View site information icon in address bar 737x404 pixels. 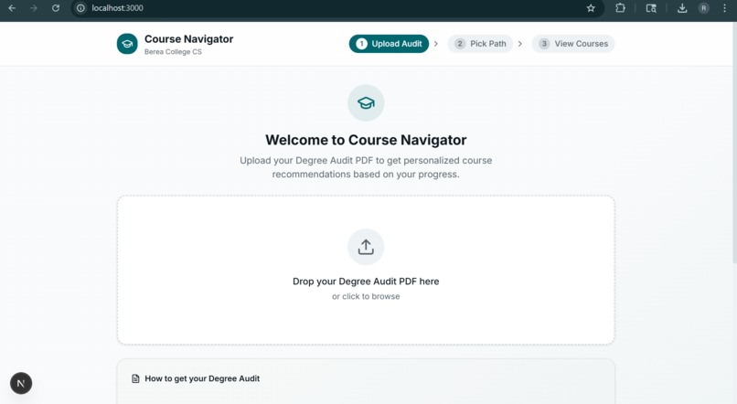click(80, 8)
